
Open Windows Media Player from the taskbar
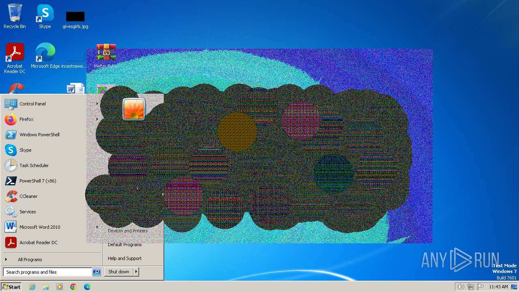click(x=60, y=287)
